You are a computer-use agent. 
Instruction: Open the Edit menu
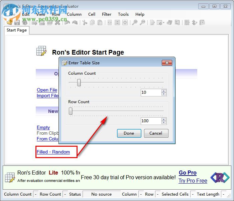click(x=26, y=14)
